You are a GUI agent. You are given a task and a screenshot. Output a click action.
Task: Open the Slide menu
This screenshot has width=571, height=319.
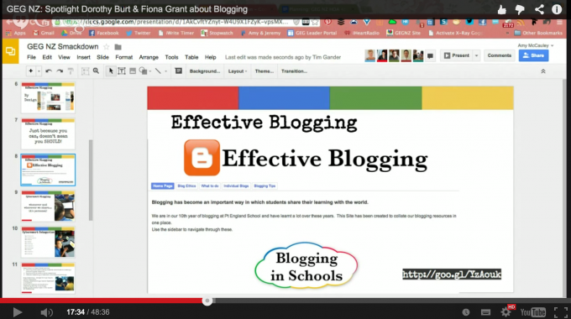(102, 57)
